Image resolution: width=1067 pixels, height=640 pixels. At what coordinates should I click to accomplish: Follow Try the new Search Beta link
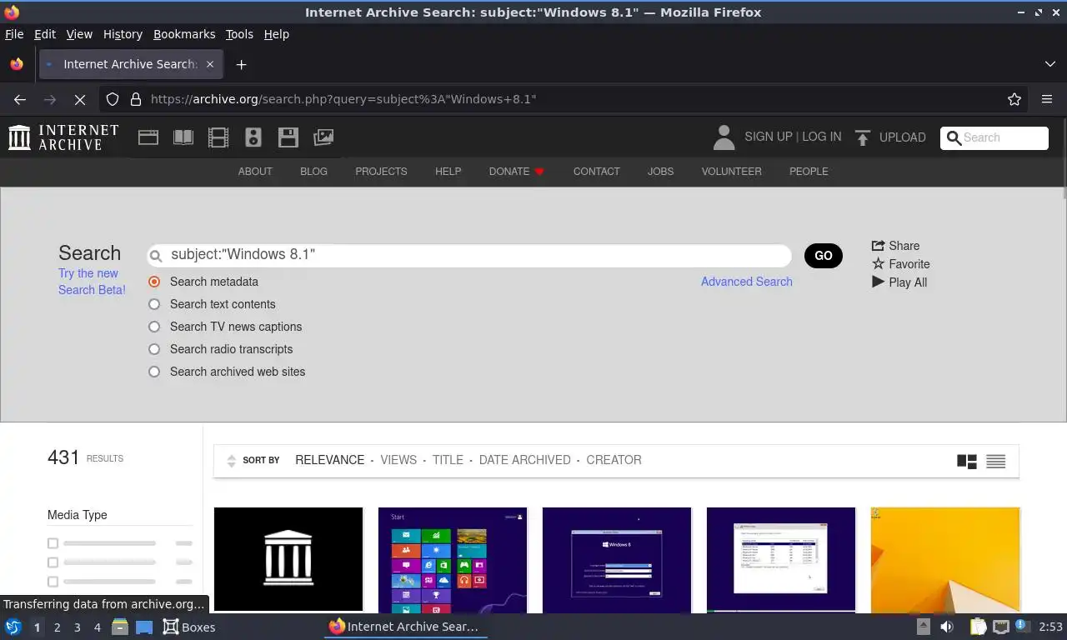pos(92,282)
